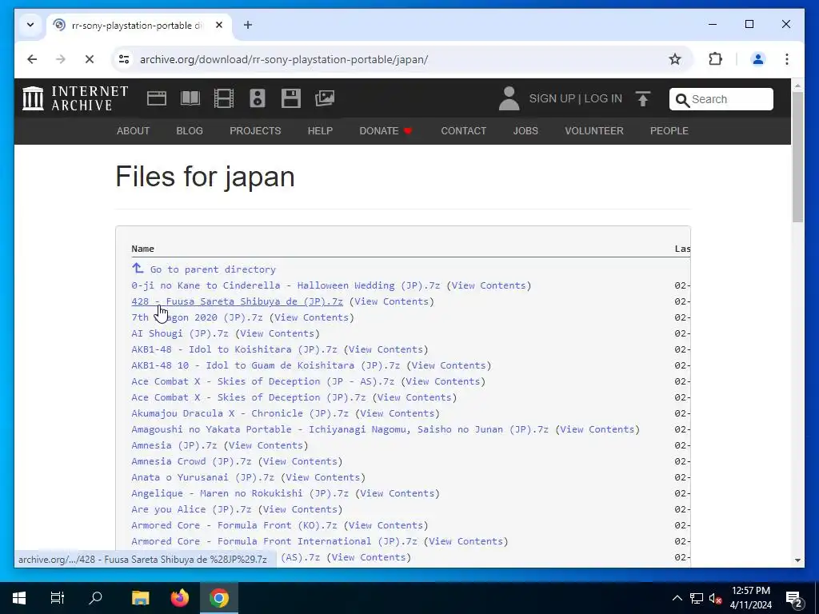The image size is (819, 614).
Task: Click the Internet Archive search field
Action: tap(721, 99)
